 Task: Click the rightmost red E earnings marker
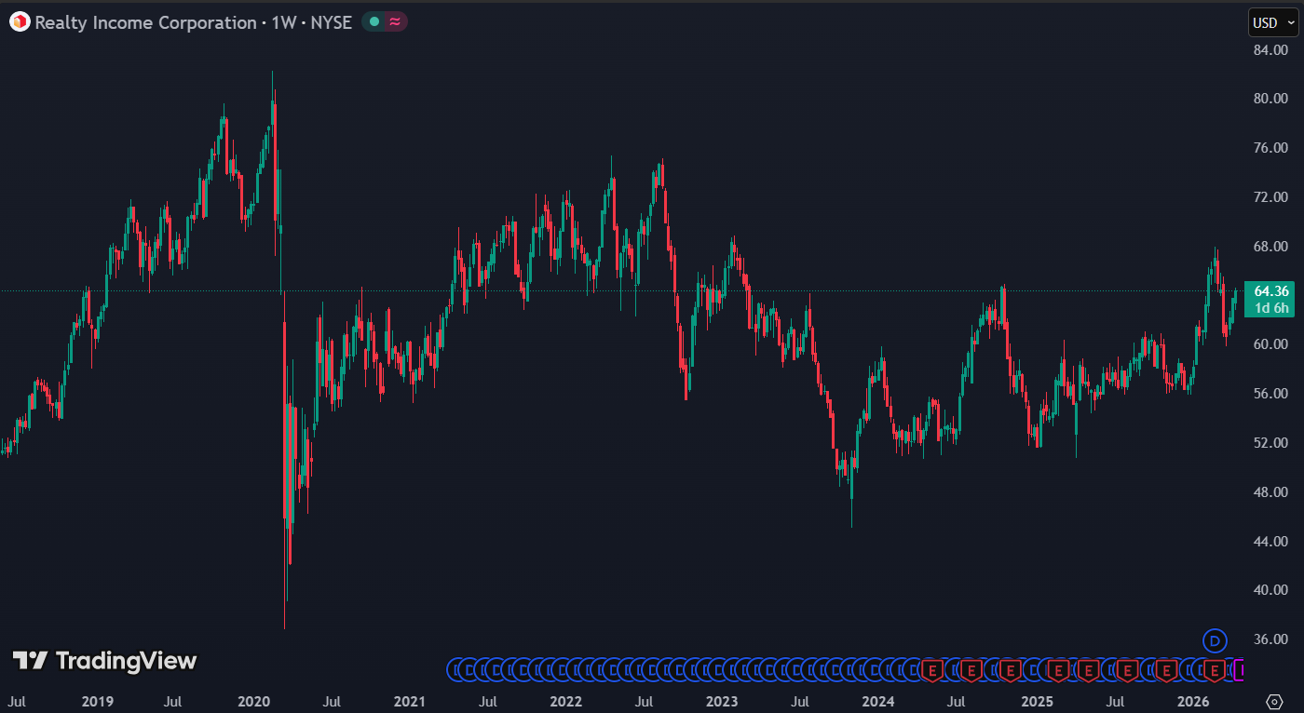click(x=1215, y=670)
